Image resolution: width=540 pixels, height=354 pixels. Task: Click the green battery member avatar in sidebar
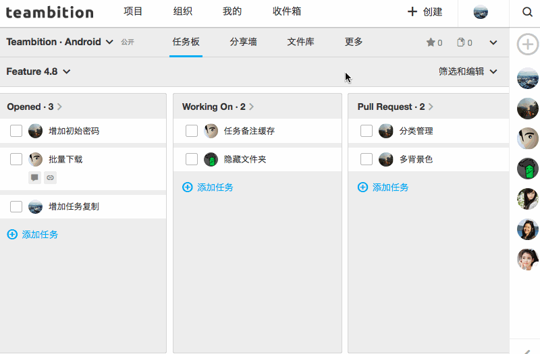[527, 169]
